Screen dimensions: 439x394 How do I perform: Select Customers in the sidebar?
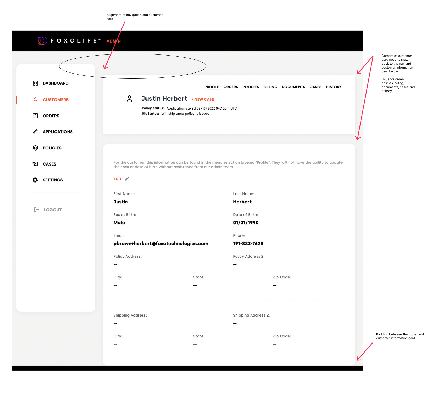point(56,100)
